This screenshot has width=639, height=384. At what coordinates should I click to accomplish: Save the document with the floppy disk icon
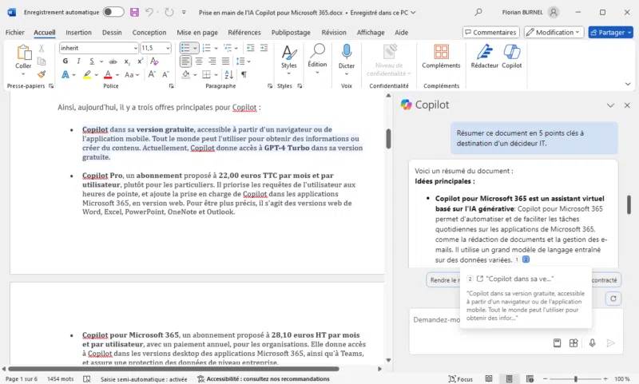[134, 13]
